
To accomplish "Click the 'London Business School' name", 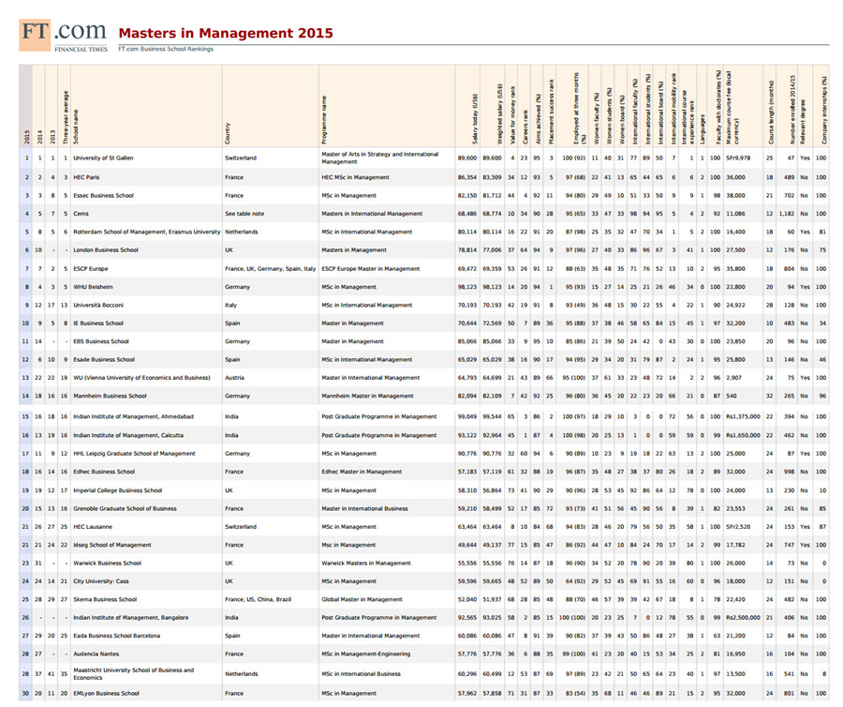I will 106,250.
